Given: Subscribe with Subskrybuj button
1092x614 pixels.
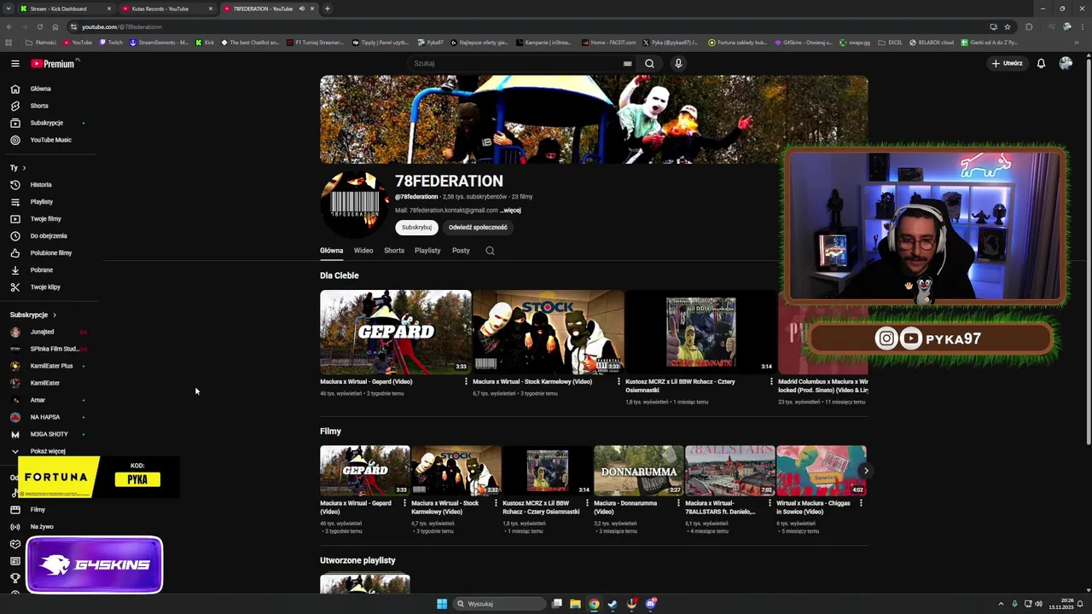Looking at the screenshot, I should point(416,228).
